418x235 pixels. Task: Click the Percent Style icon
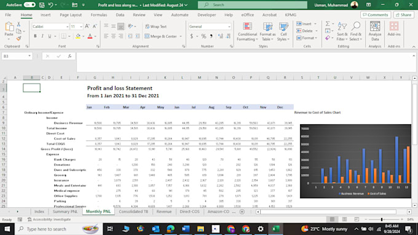[203, 36]
